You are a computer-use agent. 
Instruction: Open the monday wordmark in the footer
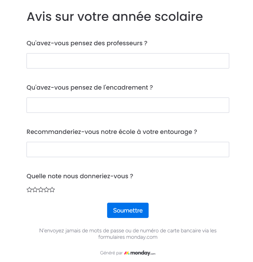point(140,253)
